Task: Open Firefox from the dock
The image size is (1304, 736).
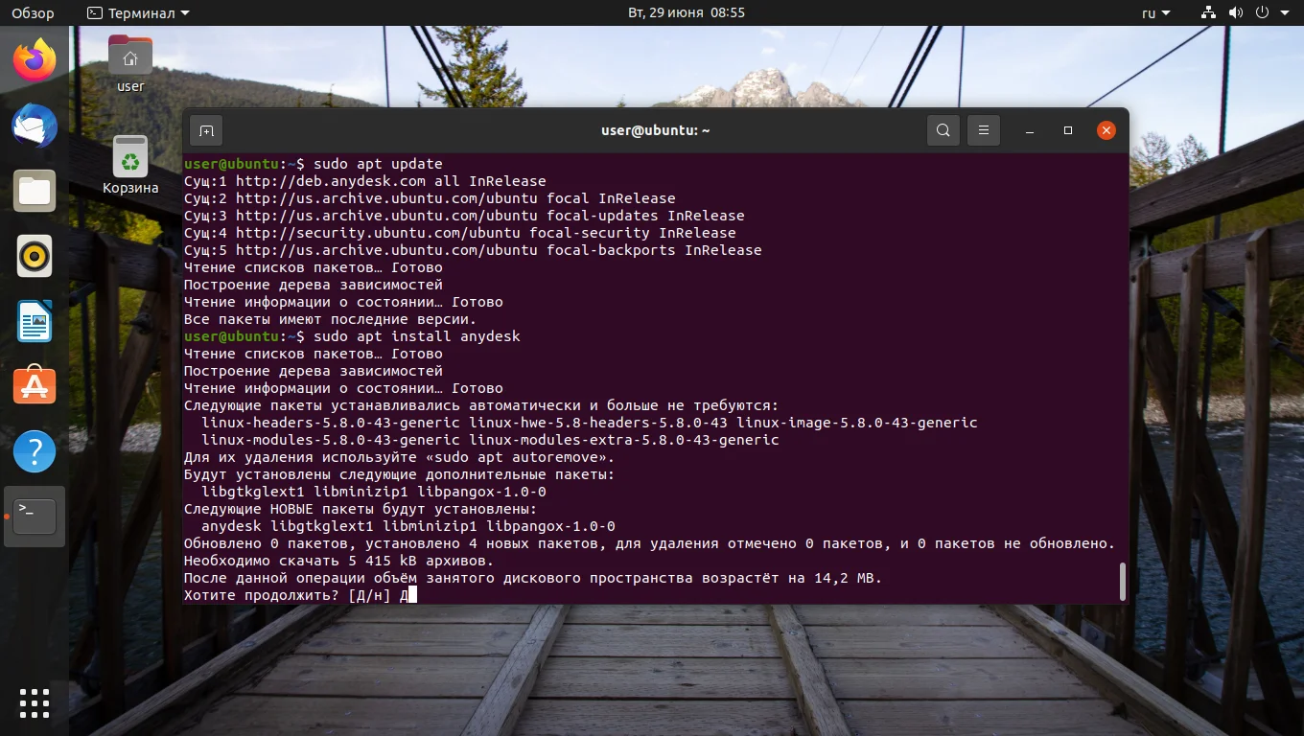Action: pos(35,60)
